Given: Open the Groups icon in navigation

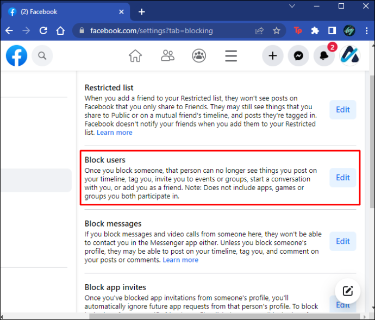Looking at the screenshot, I should pyautogui.click(x=199, y=56).
